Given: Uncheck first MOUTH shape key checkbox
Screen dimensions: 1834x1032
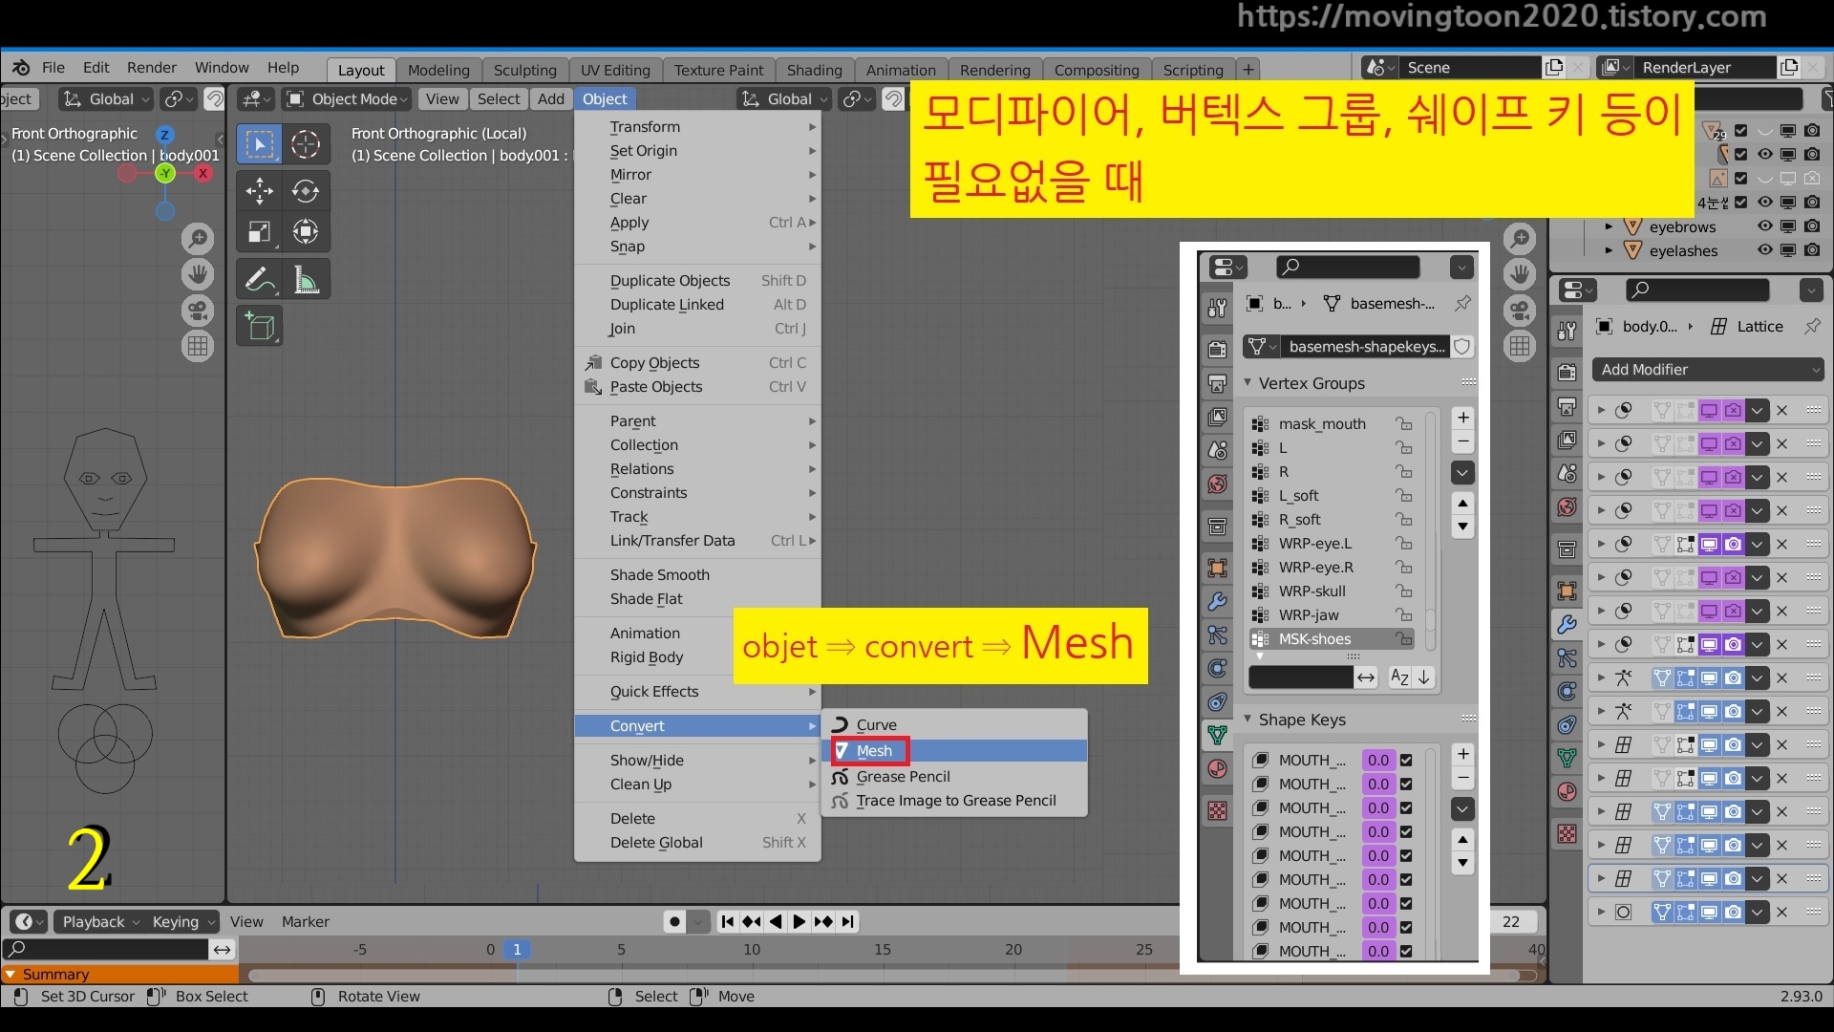Looking at the screenshot, I should 1406,761.
